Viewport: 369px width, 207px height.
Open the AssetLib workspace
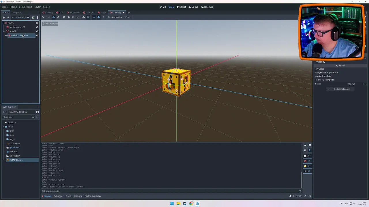[207, 7]
